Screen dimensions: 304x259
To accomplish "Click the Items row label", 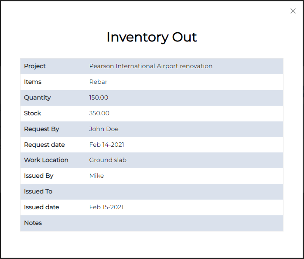I will pyautogui.click(x=33, y=82).
